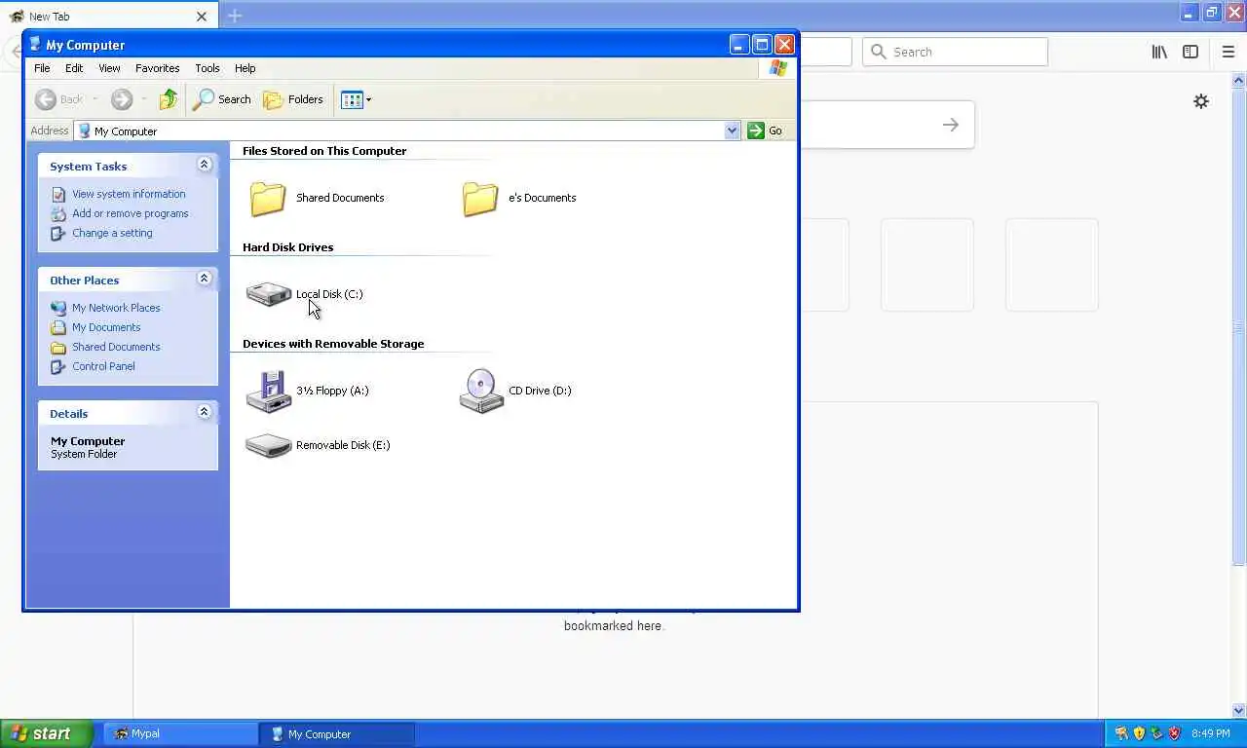Open Shared Documents link in Other Places

coord(116,347)
